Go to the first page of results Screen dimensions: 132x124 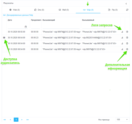(x=5, y=120)
